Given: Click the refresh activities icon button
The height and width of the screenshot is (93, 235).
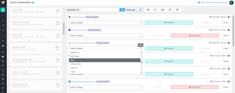Looking at the screenshot, I should (178, 10).
